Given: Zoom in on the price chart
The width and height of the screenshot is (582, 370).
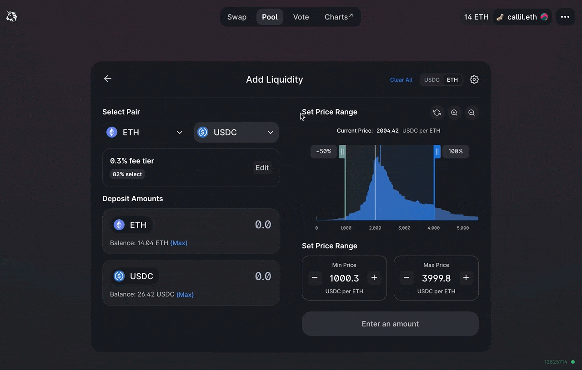Looking at the screenshot, I should click(454, 113).
